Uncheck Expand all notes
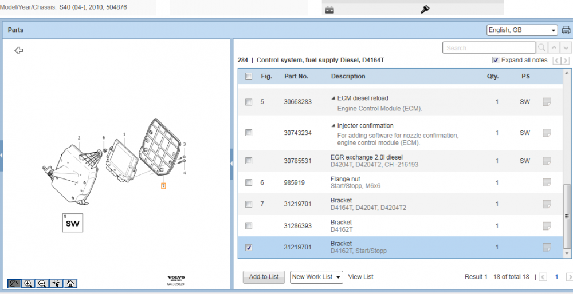This screenshot has width=573, height=294. click(496, 60)
